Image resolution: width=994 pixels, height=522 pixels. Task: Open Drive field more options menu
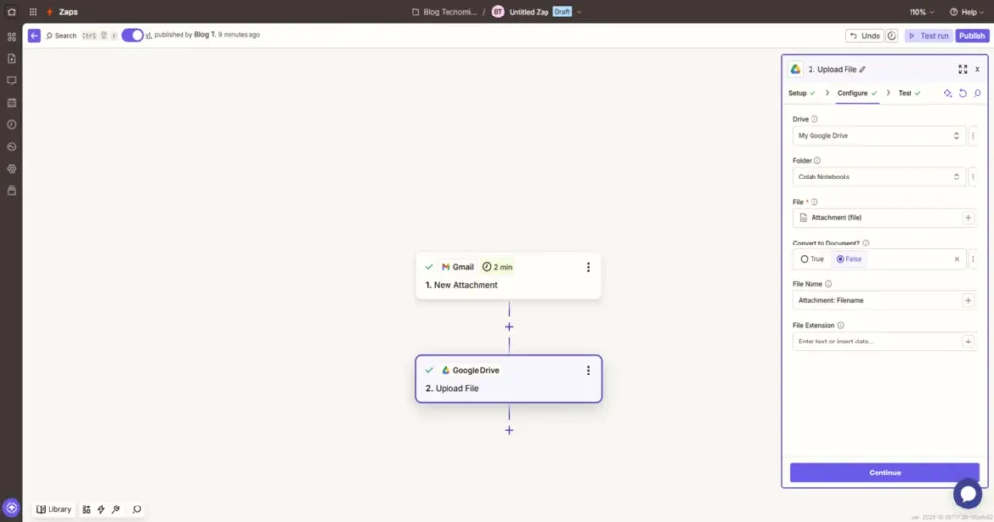973,136
